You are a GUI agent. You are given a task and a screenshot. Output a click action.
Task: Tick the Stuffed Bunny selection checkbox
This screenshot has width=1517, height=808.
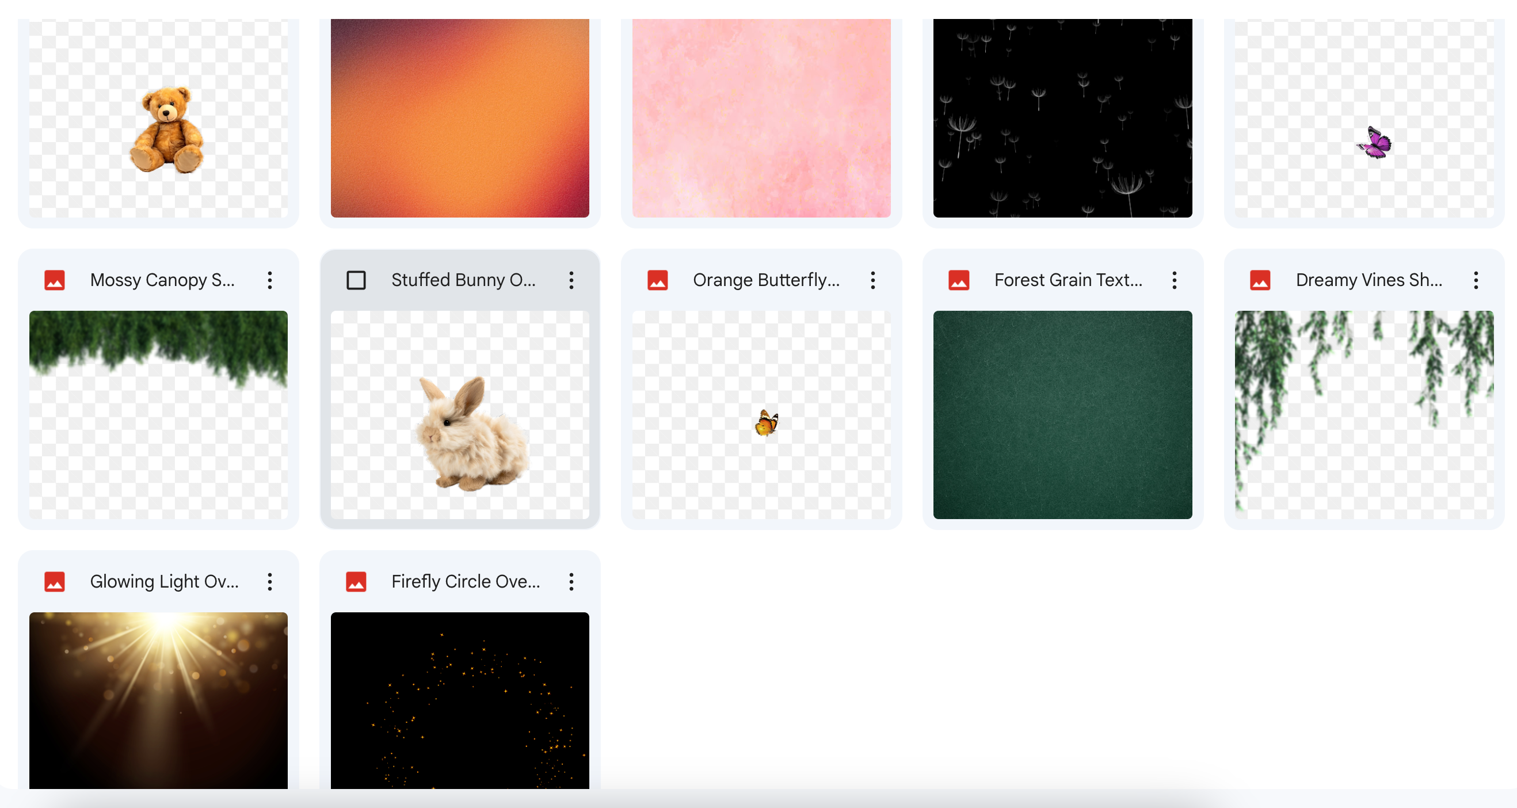pos(356,280)
